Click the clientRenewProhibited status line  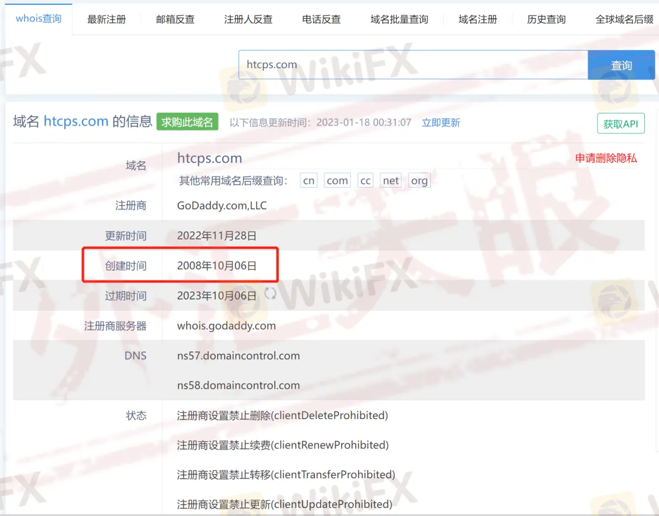283,445
